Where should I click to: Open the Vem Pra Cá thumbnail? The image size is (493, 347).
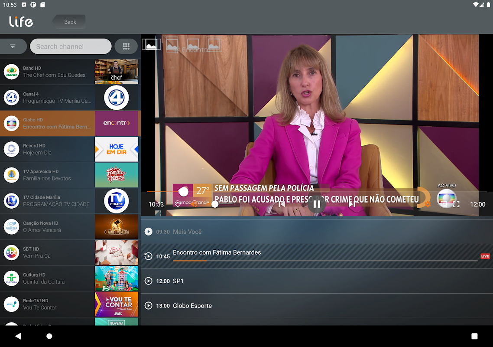pos(117,252)
